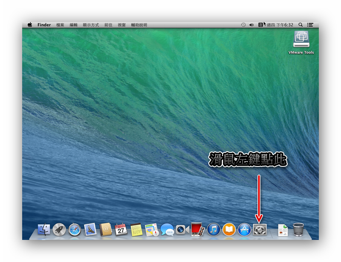Open Documents stack in Dock
The image size is (341, 262).
283,230
